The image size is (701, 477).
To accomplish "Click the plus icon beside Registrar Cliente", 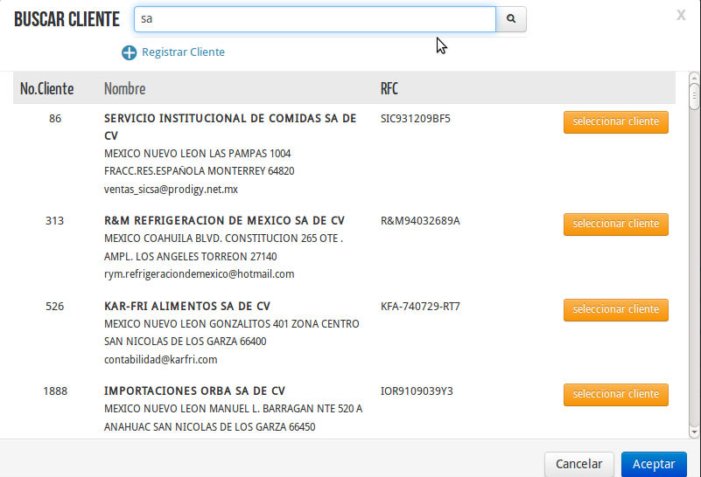I will [129, 52].
